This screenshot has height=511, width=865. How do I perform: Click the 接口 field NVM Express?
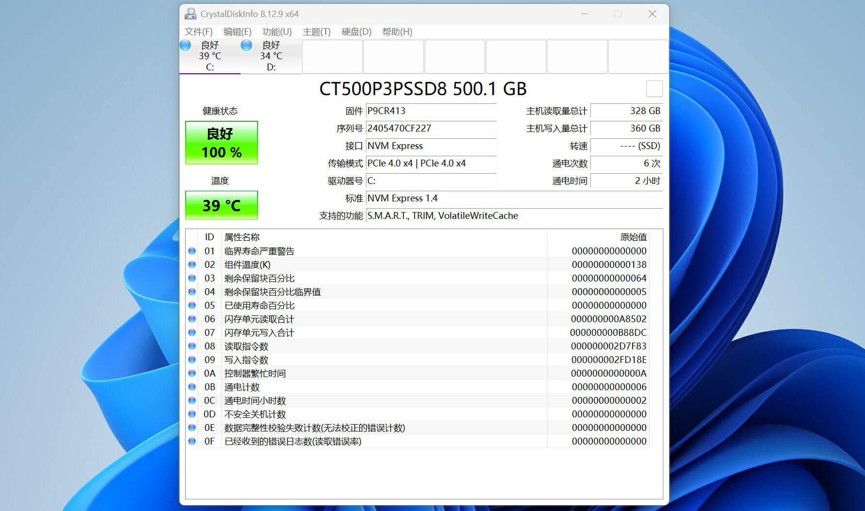click(431, 146)
